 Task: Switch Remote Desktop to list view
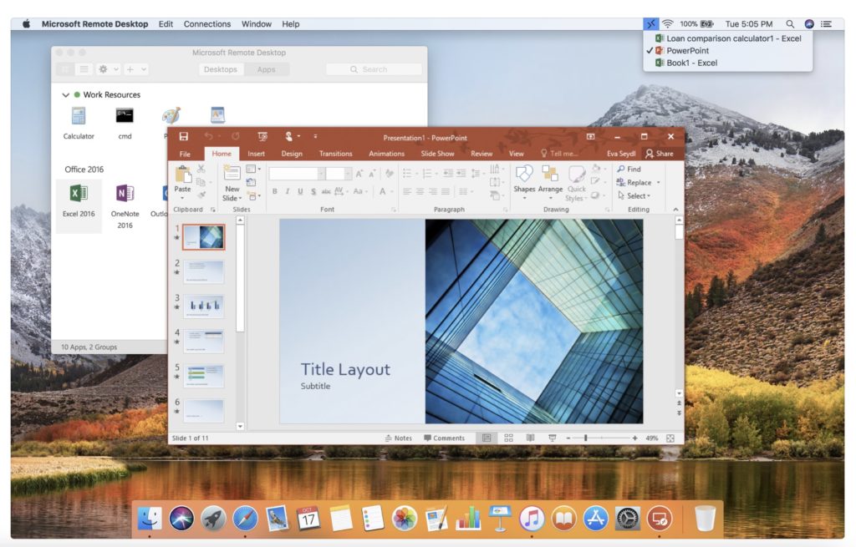pos(84,69)
